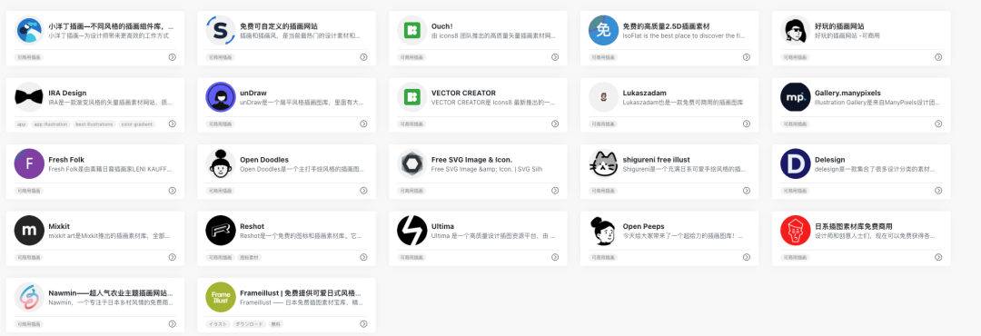The height and width of the screenshot is (336, 981).
Task: Open the shigureni free illust title
Action: click(657, 160)
